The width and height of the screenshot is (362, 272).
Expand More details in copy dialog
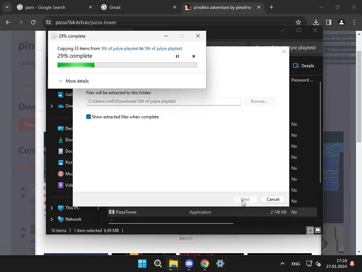[74, 81]
